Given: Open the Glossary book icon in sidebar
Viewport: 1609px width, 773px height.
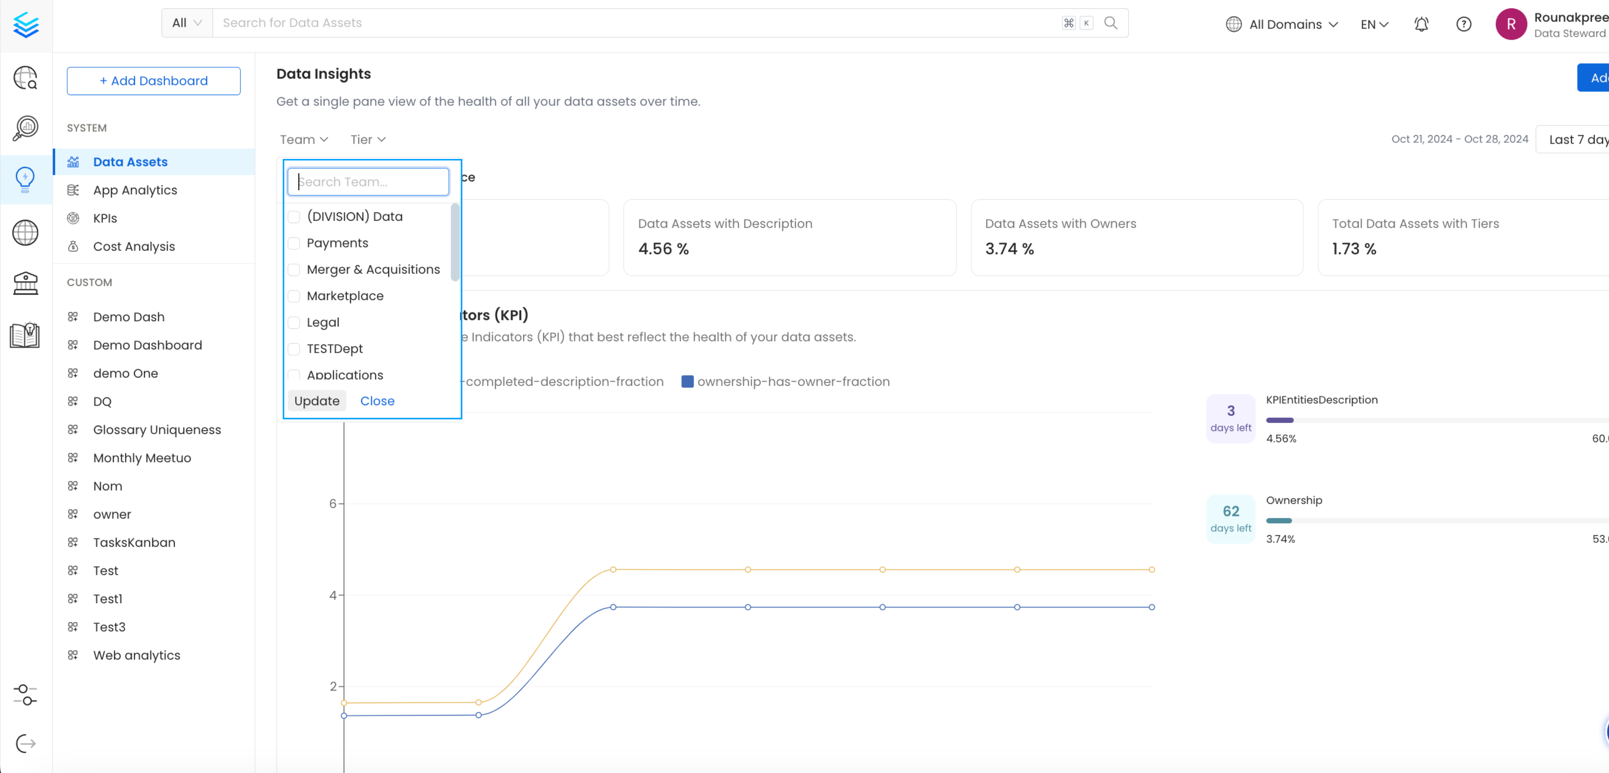Looking at the screenshot, I should [25, 335].
